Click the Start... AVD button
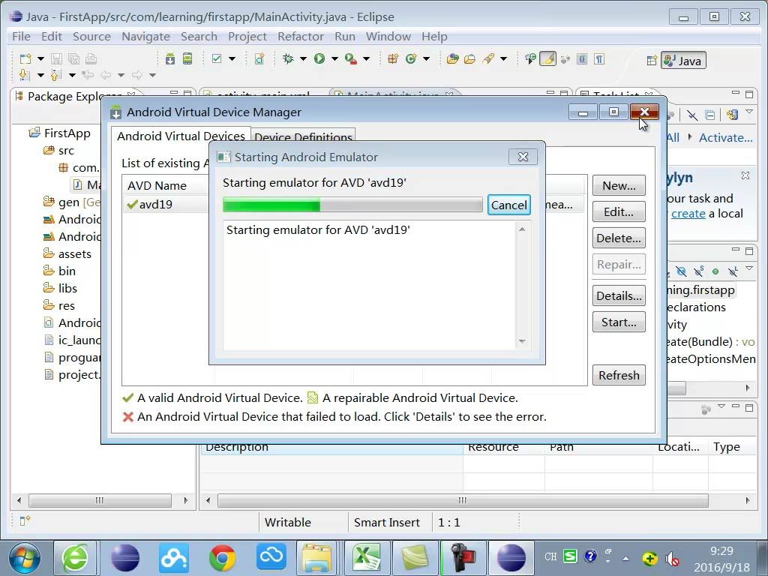 click(x=619, y=322)
